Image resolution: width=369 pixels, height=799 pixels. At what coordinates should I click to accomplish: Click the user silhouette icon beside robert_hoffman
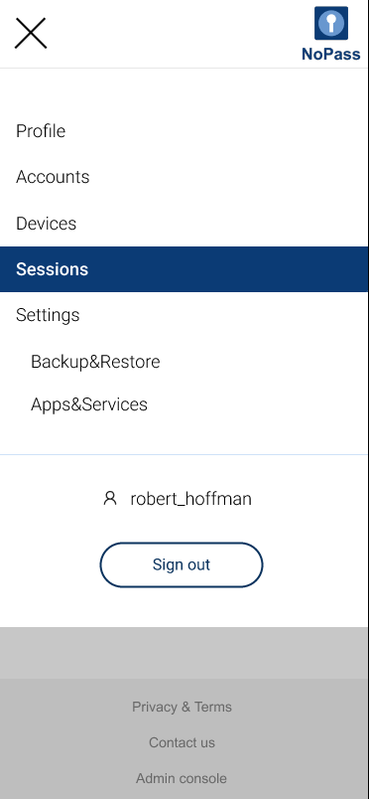(110, 498)
